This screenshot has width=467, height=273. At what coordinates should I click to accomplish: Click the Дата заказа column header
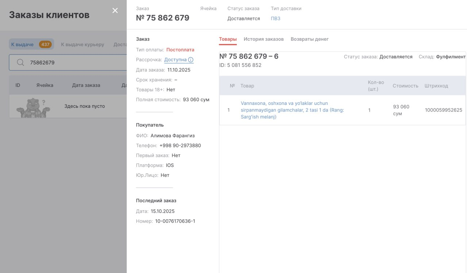86,85
